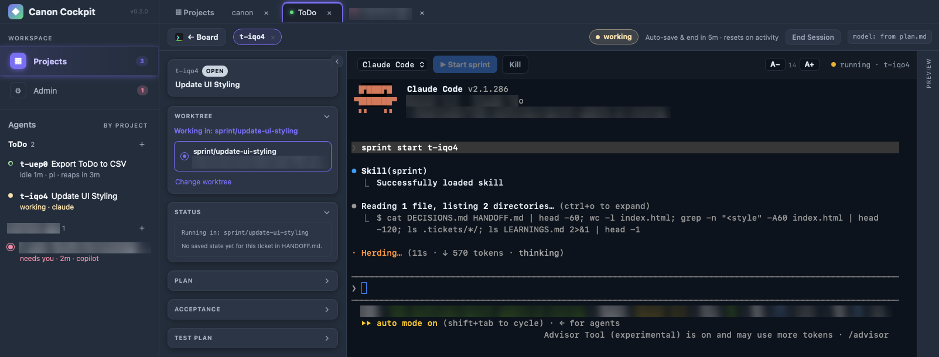
Task: Open the terminal icon beside Board
Action: [179, 37]
